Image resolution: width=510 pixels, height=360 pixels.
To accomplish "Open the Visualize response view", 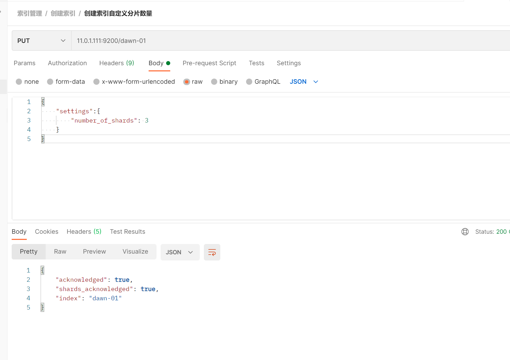I will click(x=135, y=252).
